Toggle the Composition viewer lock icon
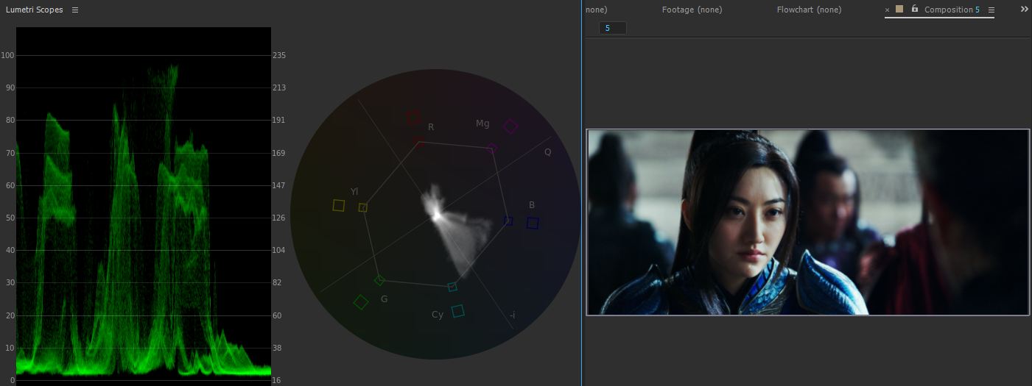The width and height of the screenshot is (1032, 386). click(x=914, y=9)
